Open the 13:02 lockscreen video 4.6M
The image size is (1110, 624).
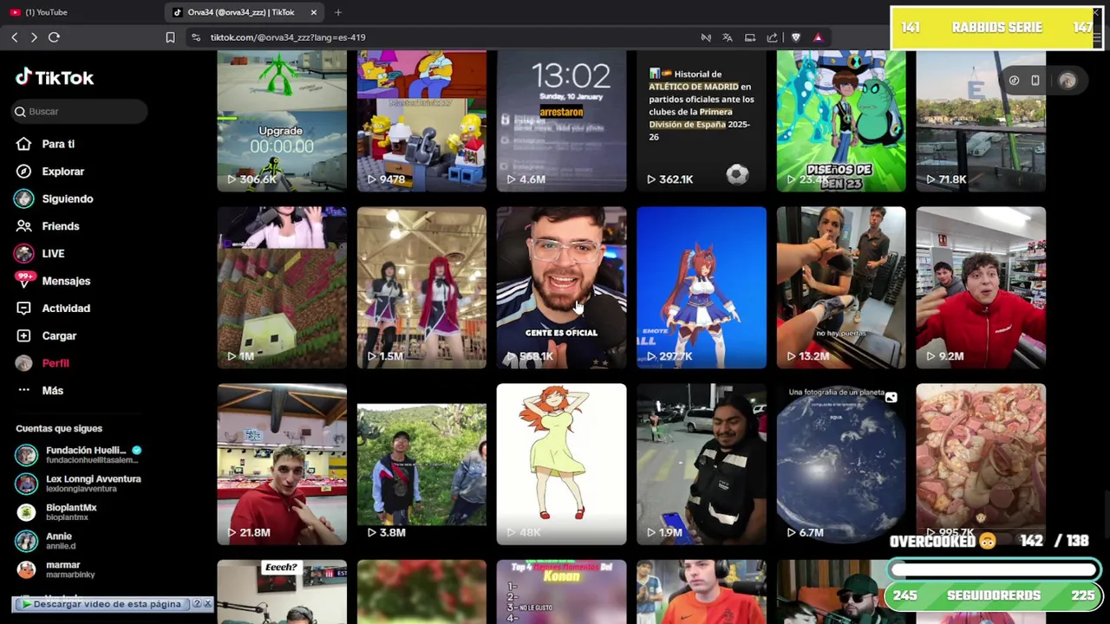561,120
